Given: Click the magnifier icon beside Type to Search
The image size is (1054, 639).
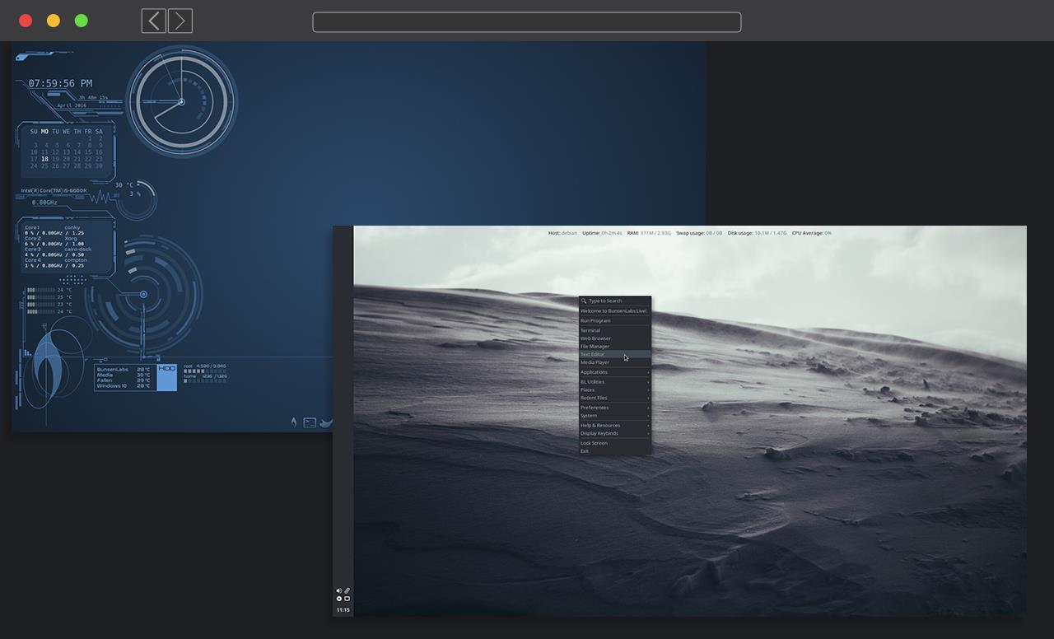Looking at the screenshot, I should click(x=584, y=301).
